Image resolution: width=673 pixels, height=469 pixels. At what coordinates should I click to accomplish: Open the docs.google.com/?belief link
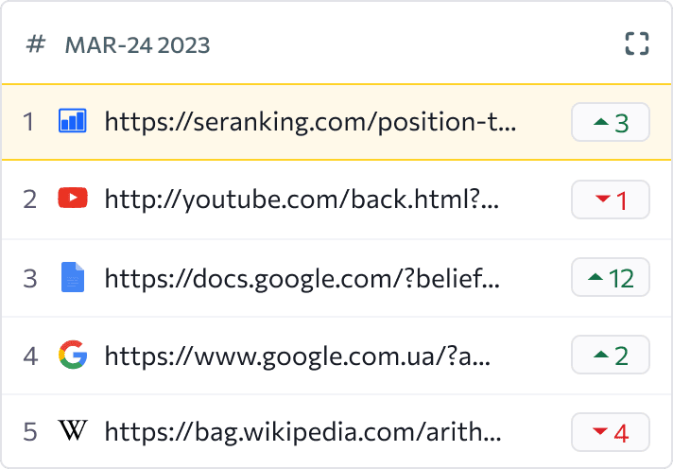pos(302,279)
